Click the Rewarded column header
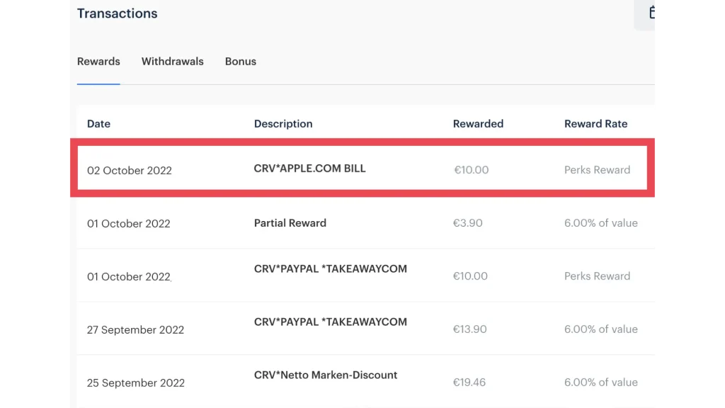725x408 pixels. point(478,124)
